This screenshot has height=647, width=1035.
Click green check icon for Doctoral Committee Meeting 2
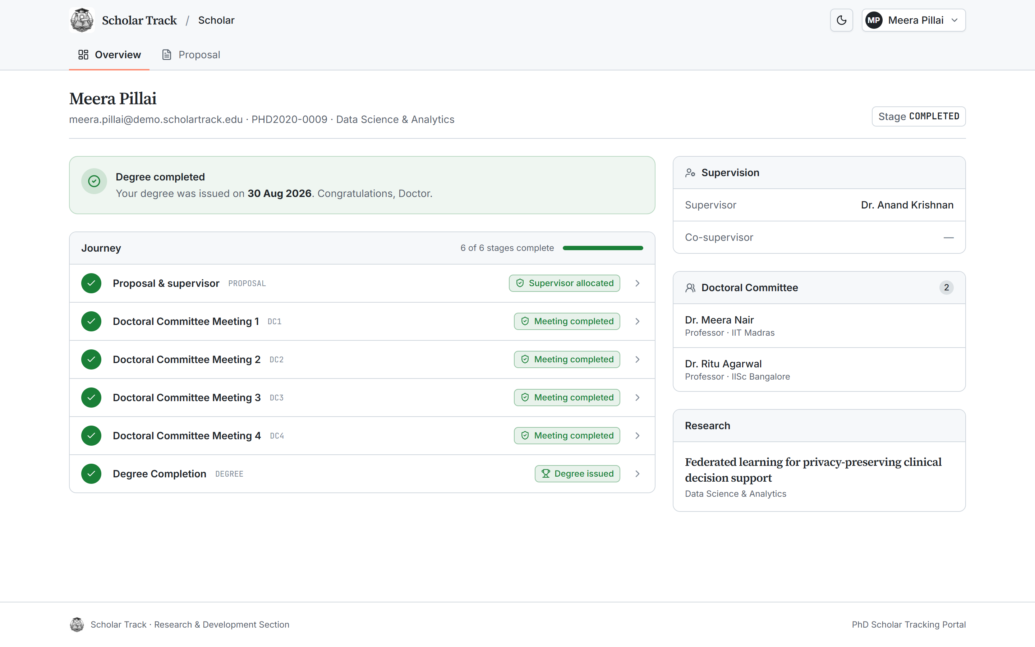[91, 359]
